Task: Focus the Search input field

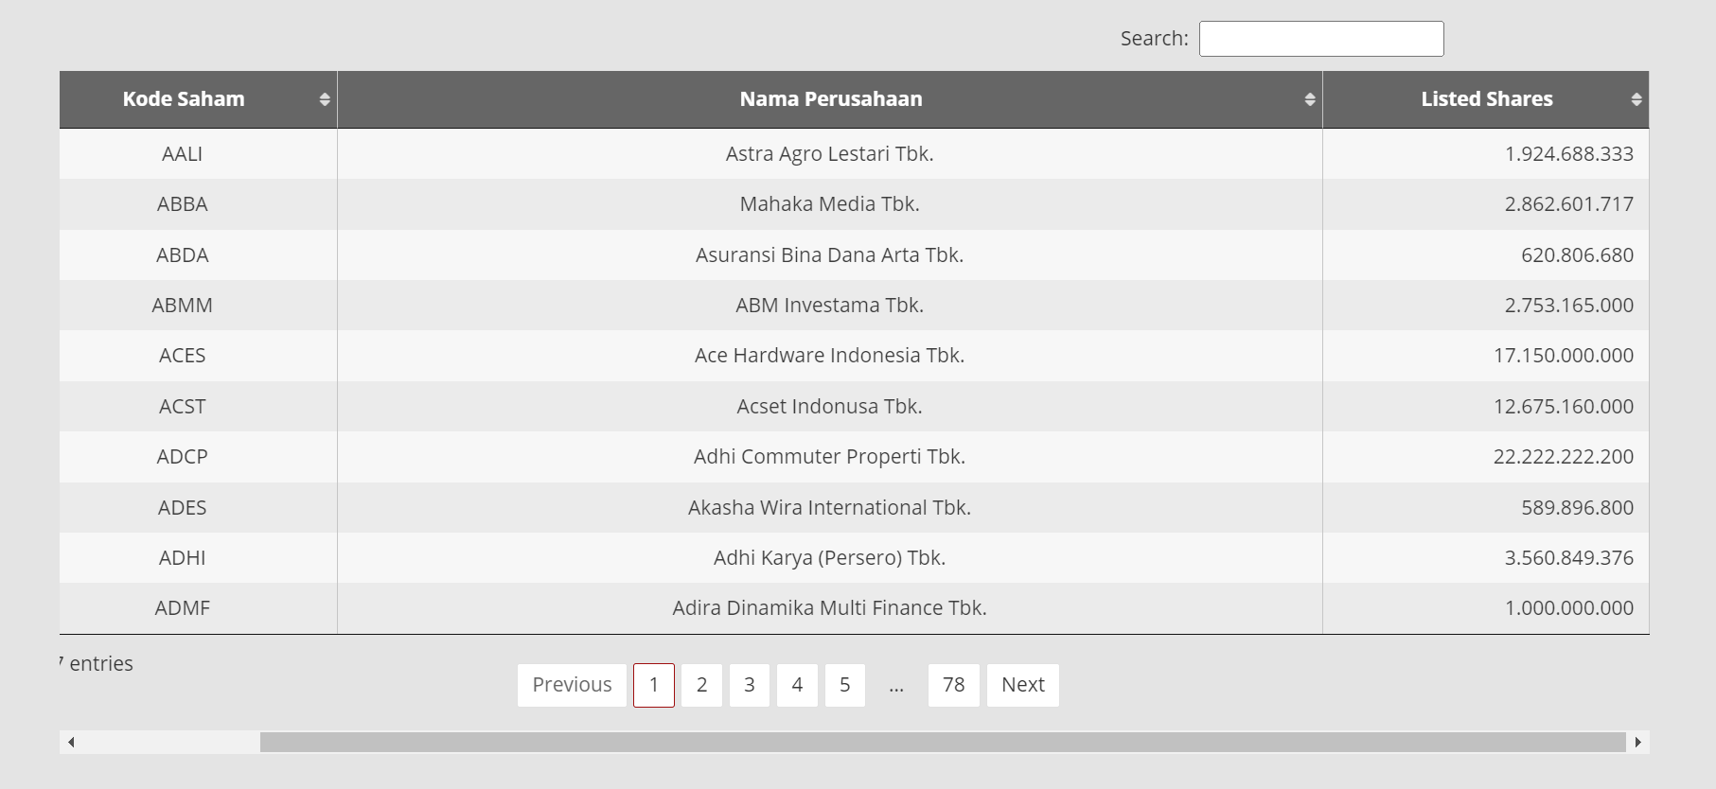Action: (1321, 39)
